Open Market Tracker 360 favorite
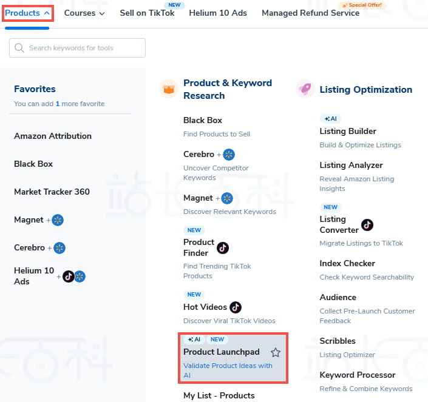Viewport: 428px width, 402px height. click(x=52, y=192)
